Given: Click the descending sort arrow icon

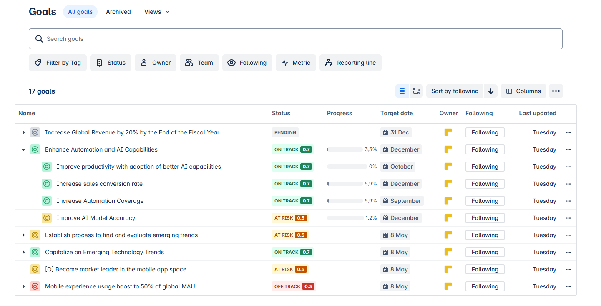Looking at the screenshot, I should [490, 91].
